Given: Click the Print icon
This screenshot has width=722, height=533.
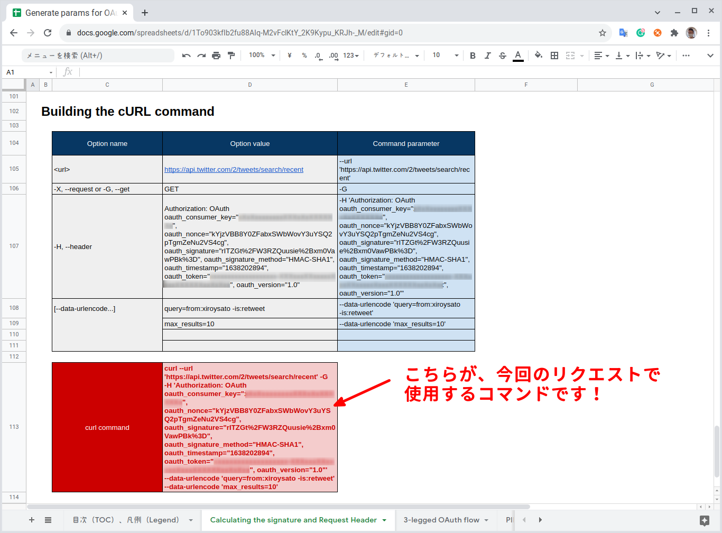Looking at the screenshot, I should [216, 55].
